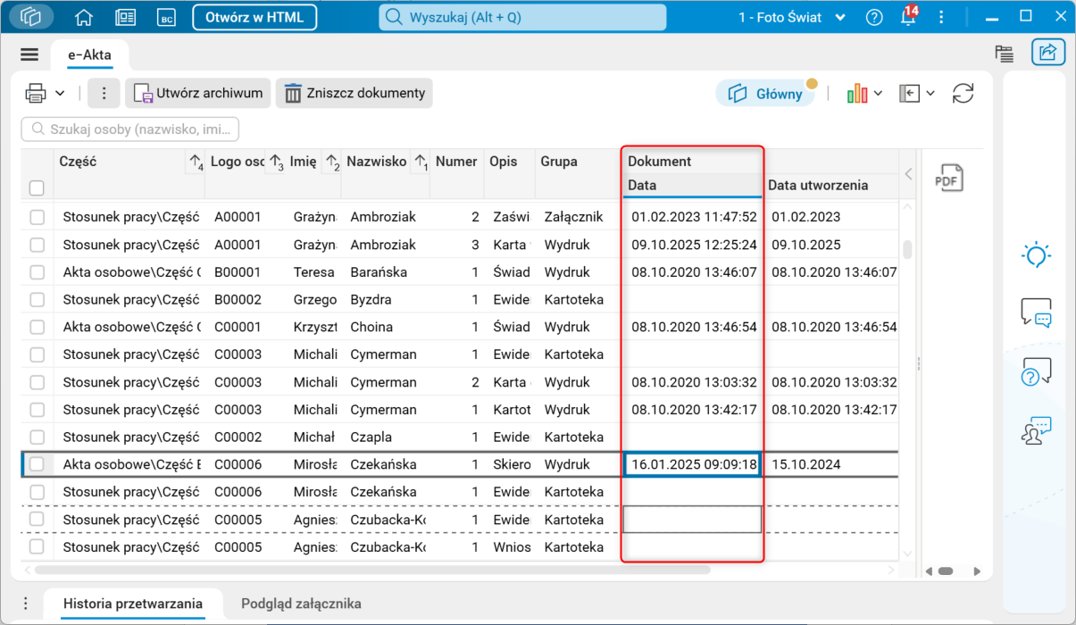Click the cell 01.02.2023 11:47:52
The width and height of the screenshot is (1076, 625).
694,217
